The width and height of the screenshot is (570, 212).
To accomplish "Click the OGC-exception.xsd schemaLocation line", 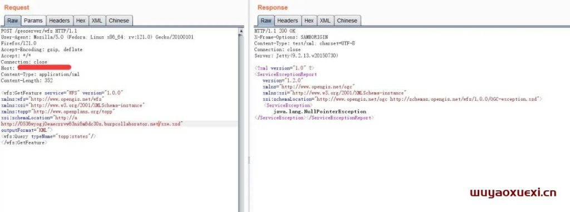I will (402, 99).
